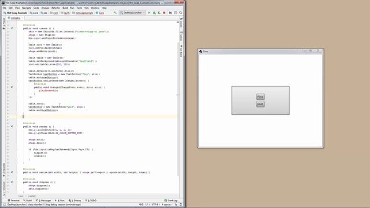Click the green Run button in toolbar
Screen dimensions: 370x208
(149, 13)
